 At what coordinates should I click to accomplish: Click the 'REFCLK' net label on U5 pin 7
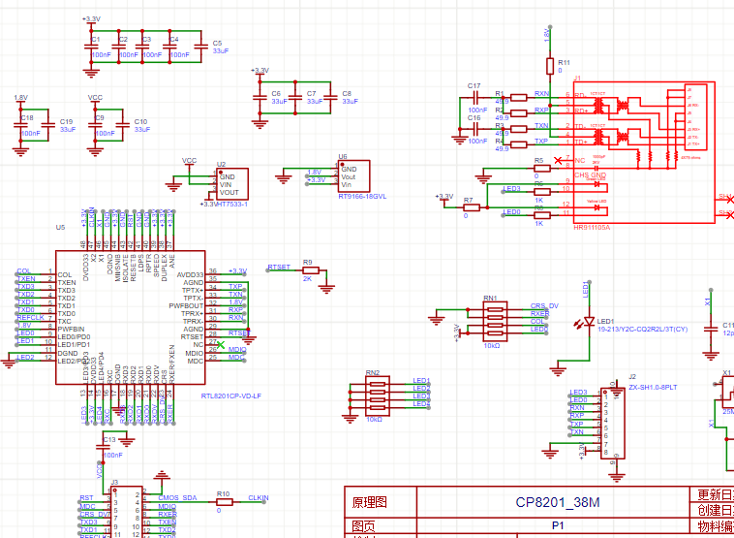(30, 318)
